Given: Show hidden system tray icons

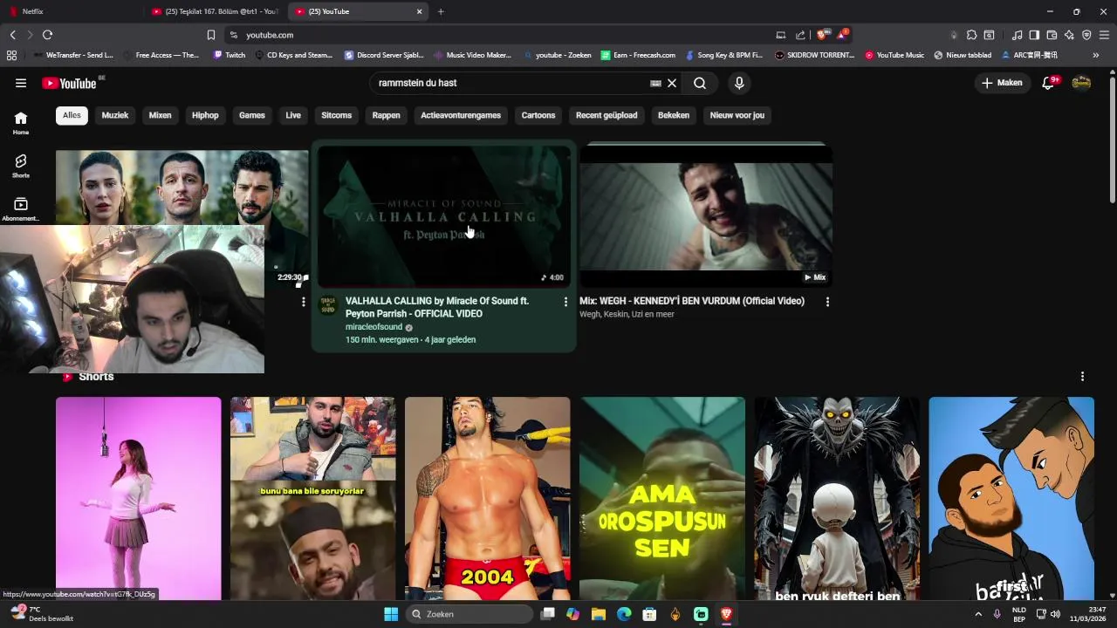Looking at the screenshot, I should click(978, 614).
